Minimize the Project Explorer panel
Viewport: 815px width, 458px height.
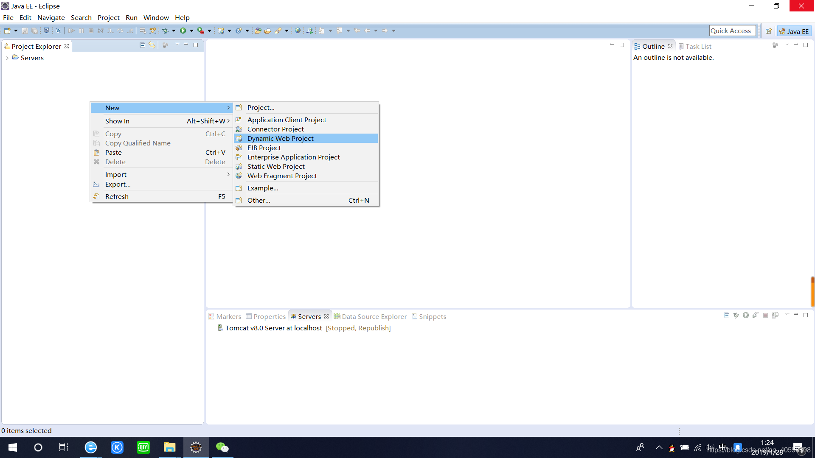click(186, 45)
